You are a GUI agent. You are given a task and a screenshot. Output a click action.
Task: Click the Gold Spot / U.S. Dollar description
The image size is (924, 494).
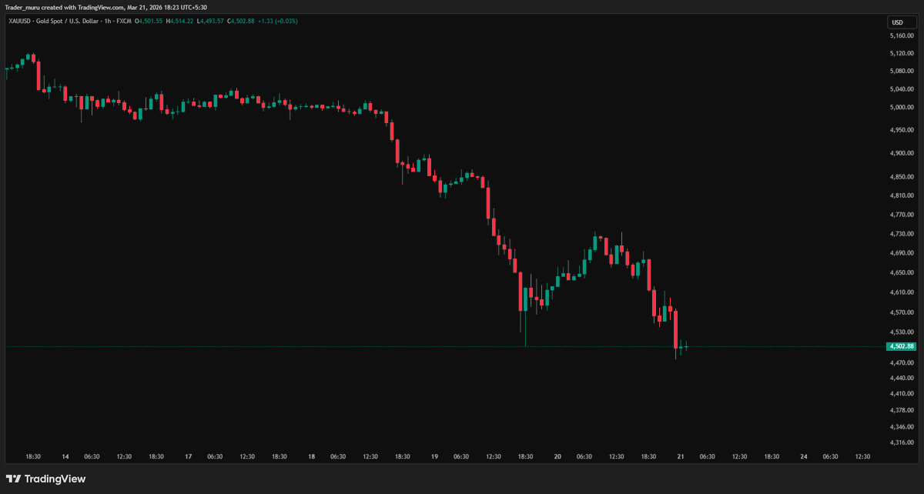coord(69,22)
